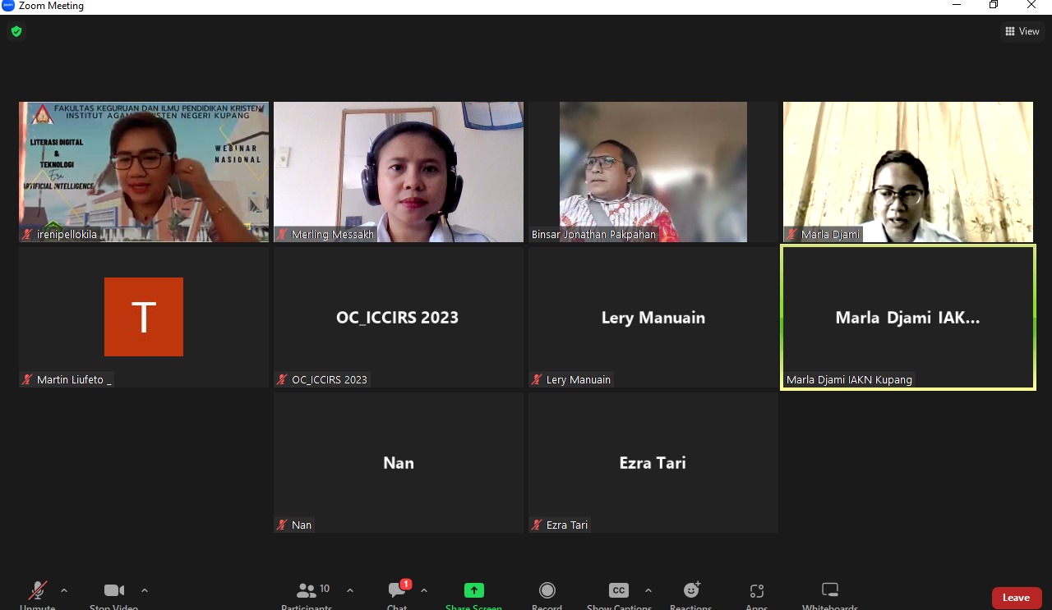Click the green encryption shield icon

coord(16,32)
